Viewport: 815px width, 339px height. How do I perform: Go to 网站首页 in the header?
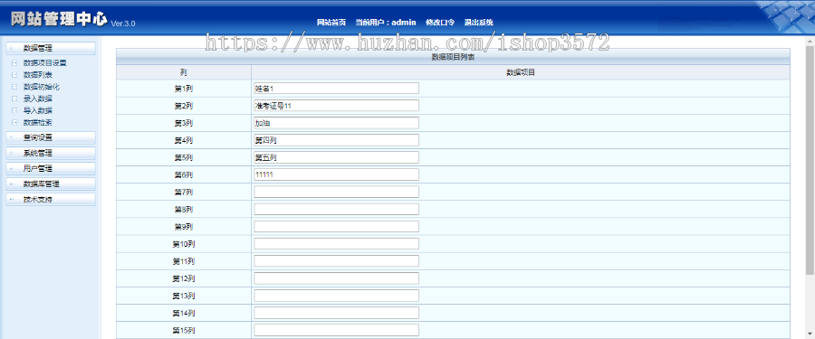(x=331, y=23)
